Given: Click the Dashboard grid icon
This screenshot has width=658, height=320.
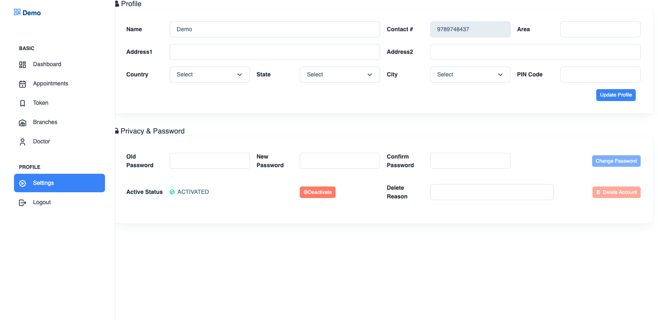Looking at the screenshot, I should coord(23,64).
